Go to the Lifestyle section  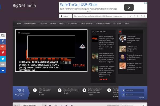(43, 23)
